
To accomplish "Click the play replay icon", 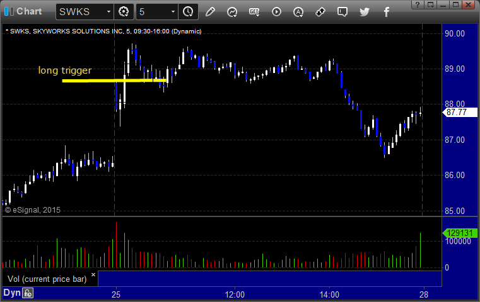I will (x=276, y=12).
